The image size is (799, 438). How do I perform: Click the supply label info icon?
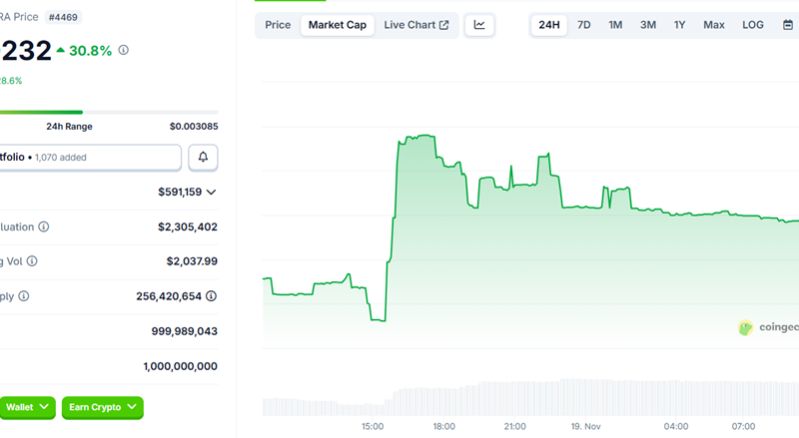24,296
